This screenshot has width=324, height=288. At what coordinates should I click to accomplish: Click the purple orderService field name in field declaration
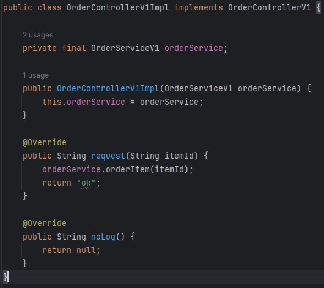(x=194, y=48)
